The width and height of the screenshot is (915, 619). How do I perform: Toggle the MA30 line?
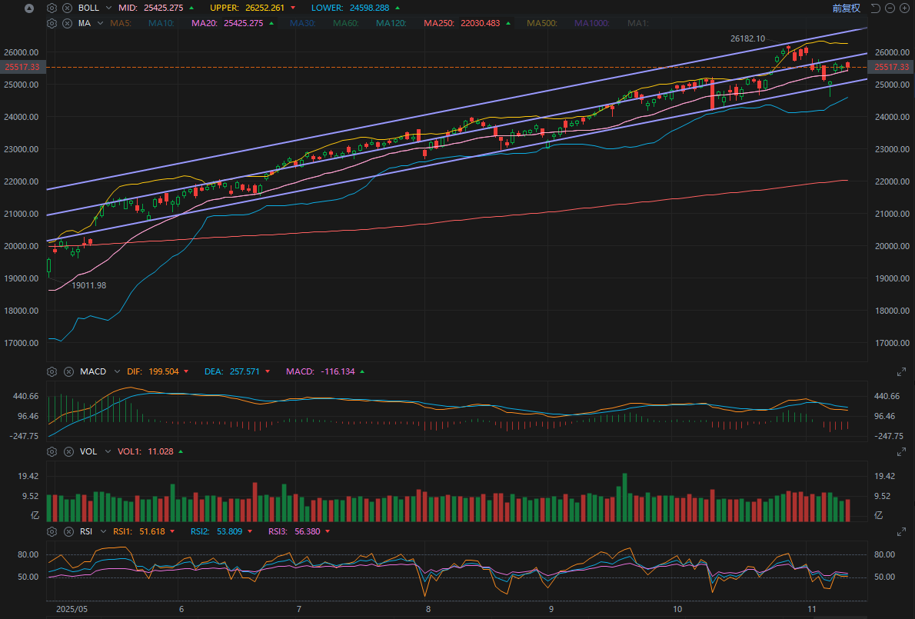[x=302, y=23]
